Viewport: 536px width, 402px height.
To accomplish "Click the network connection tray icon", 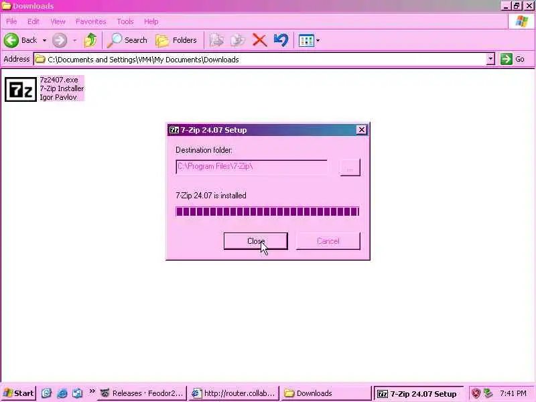I will click(x=488, y=393).
